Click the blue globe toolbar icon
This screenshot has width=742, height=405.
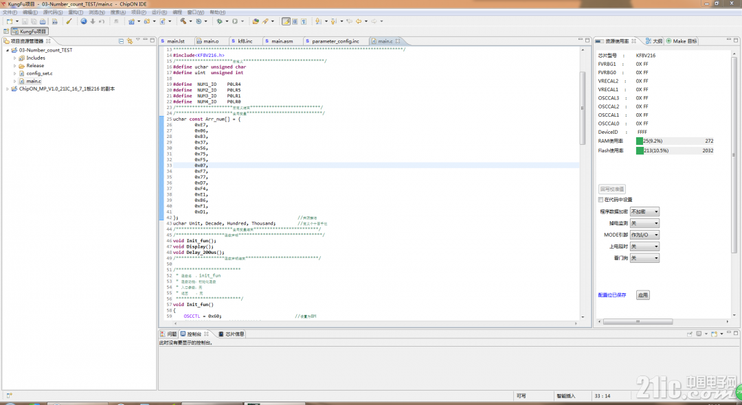[x=84, y=21]
